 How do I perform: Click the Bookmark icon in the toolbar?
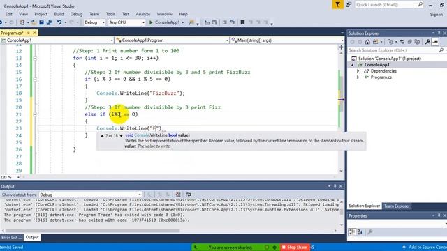(x=242, y=22)
